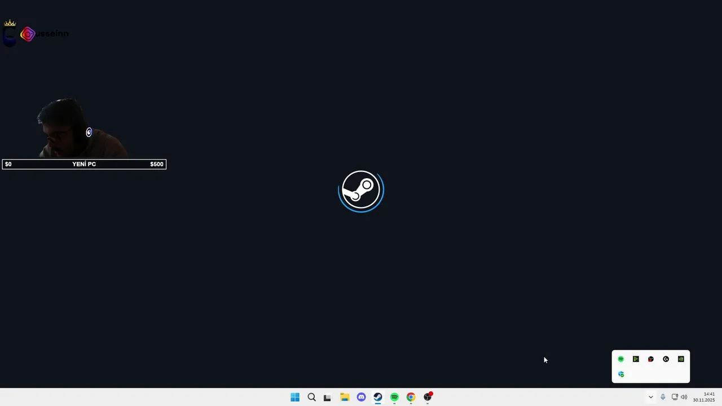Open Task View in the taskbar
Screen dimensions: 722x406
[x=327, y=397]
